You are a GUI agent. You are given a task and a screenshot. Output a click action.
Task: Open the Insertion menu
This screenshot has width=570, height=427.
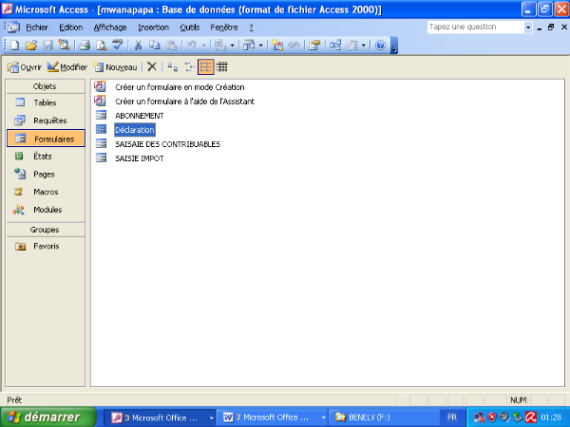pyautogui.click(x=153, y=28)
